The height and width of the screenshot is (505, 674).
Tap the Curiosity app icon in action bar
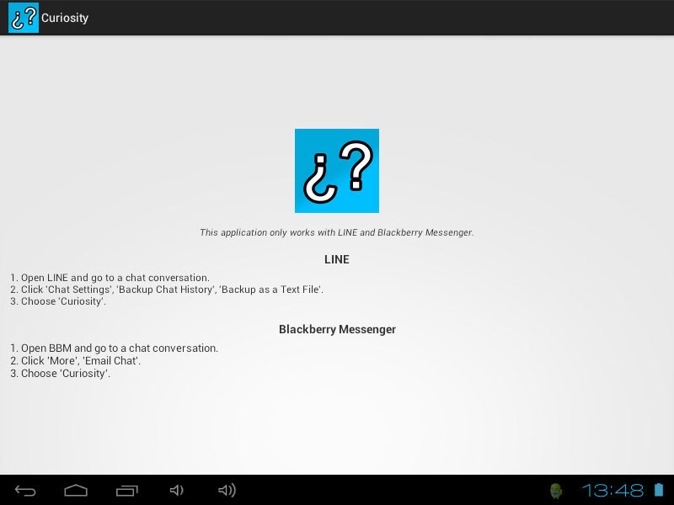click(24, 18)
